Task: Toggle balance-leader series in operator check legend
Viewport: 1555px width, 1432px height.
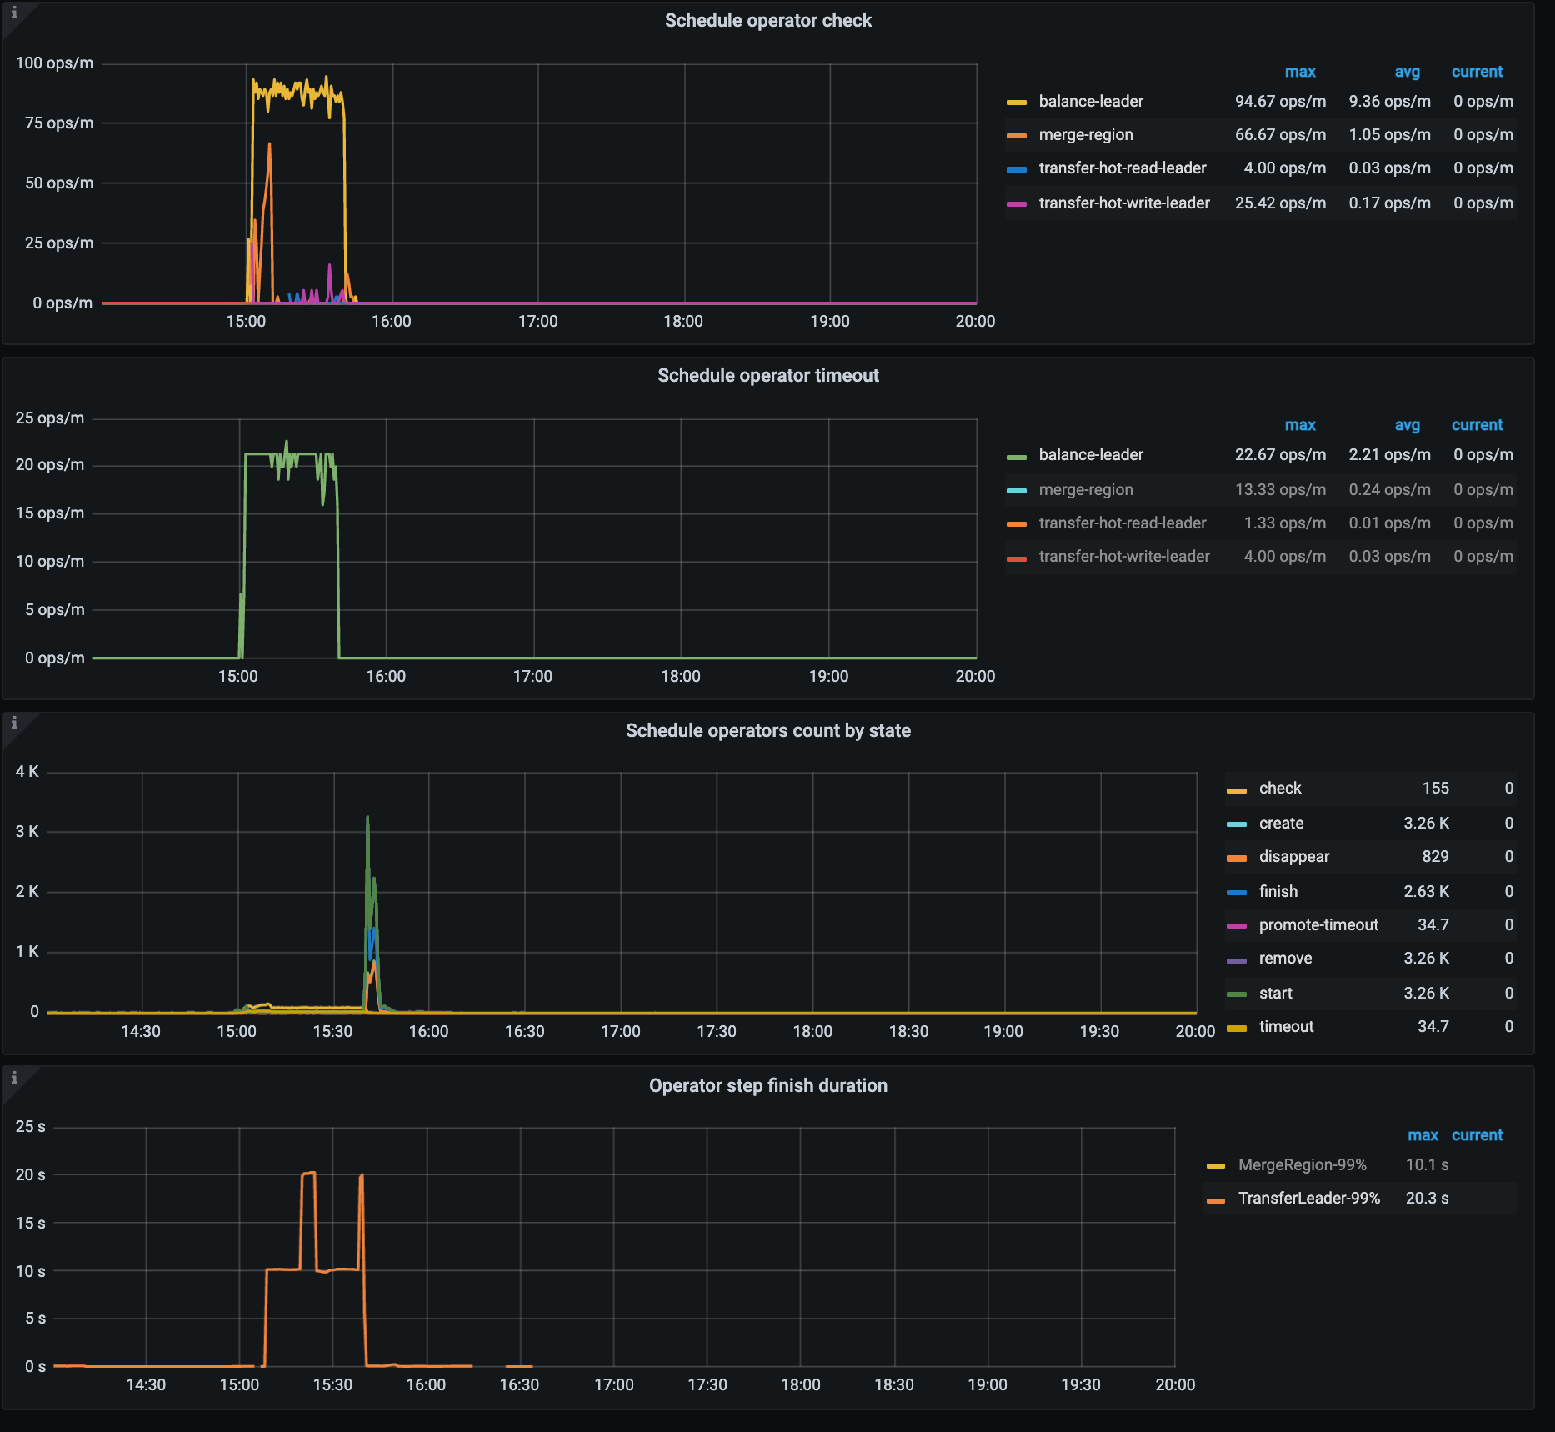Action: [x=1091, y=102]
